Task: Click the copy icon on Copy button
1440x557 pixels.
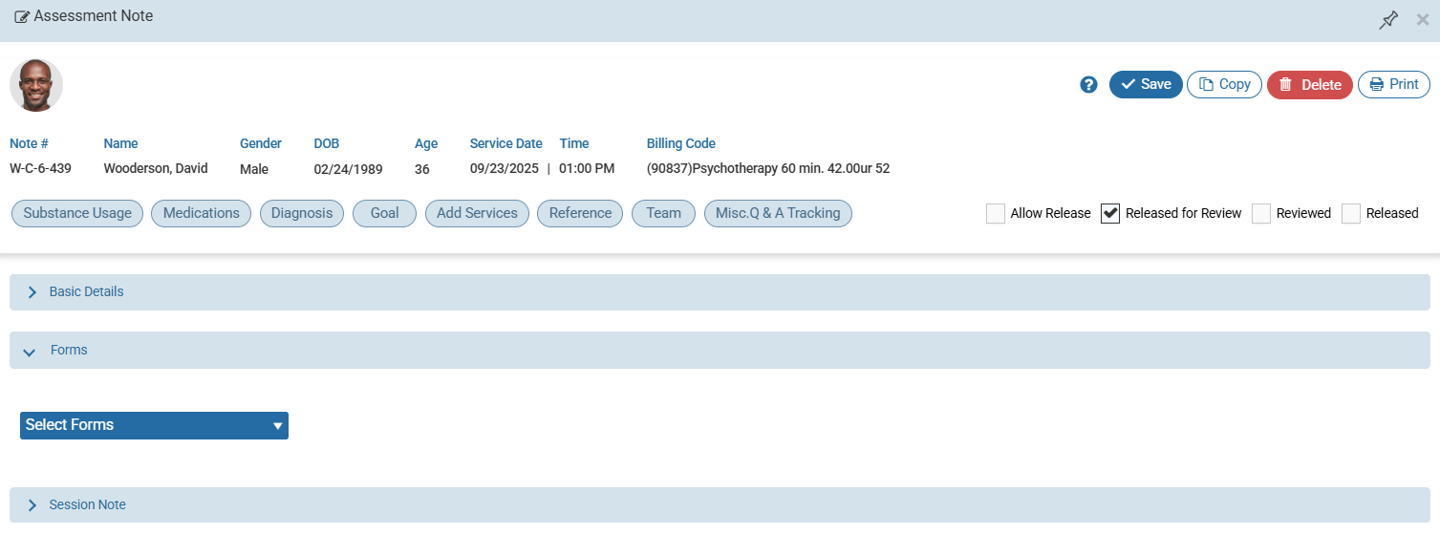Action: [x=1207, y=84]
